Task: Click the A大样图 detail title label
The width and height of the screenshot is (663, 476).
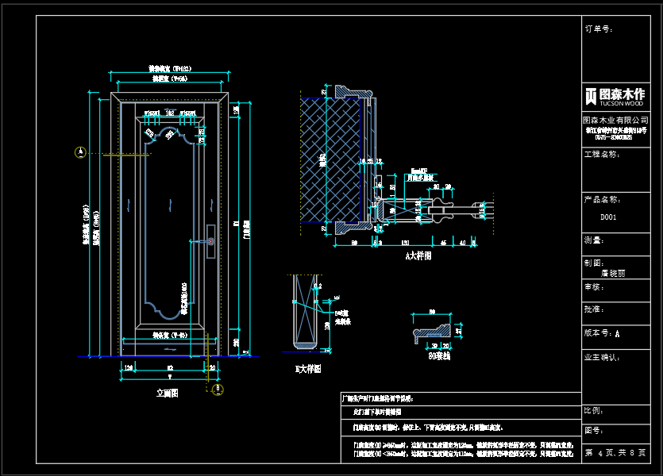Action: 418,256
